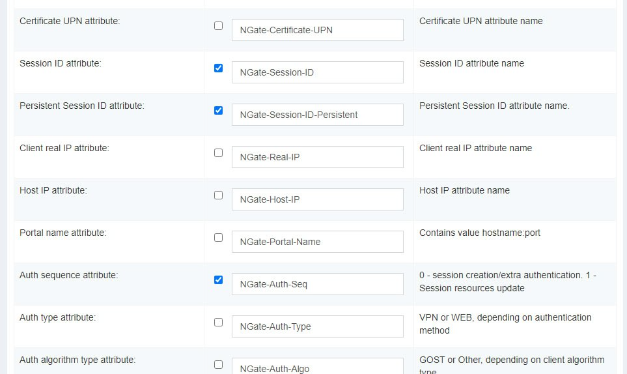Untick the Auth sequence attribute checkbox
Image resolution: width=627 pixels, height=374 pixels.
pyautogui.click(x=218, y=280)
